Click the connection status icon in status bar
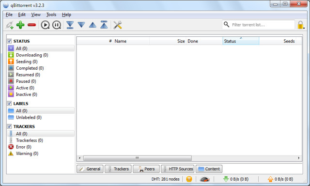The height and width of the screenshot is (186, 310). 189,179
